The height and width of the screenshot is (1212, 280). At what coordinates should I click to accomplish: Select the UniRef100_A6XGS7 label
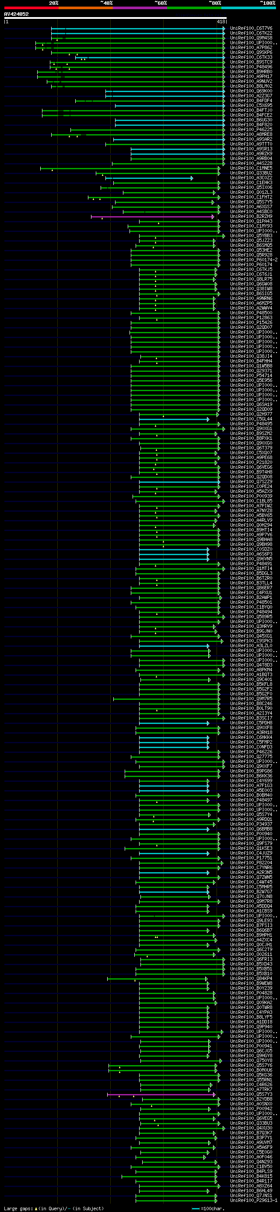[x=251, y=207]
